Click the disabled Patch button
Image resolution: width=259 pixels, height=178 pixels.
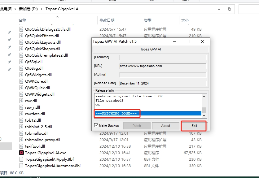[x=137, y=126]
